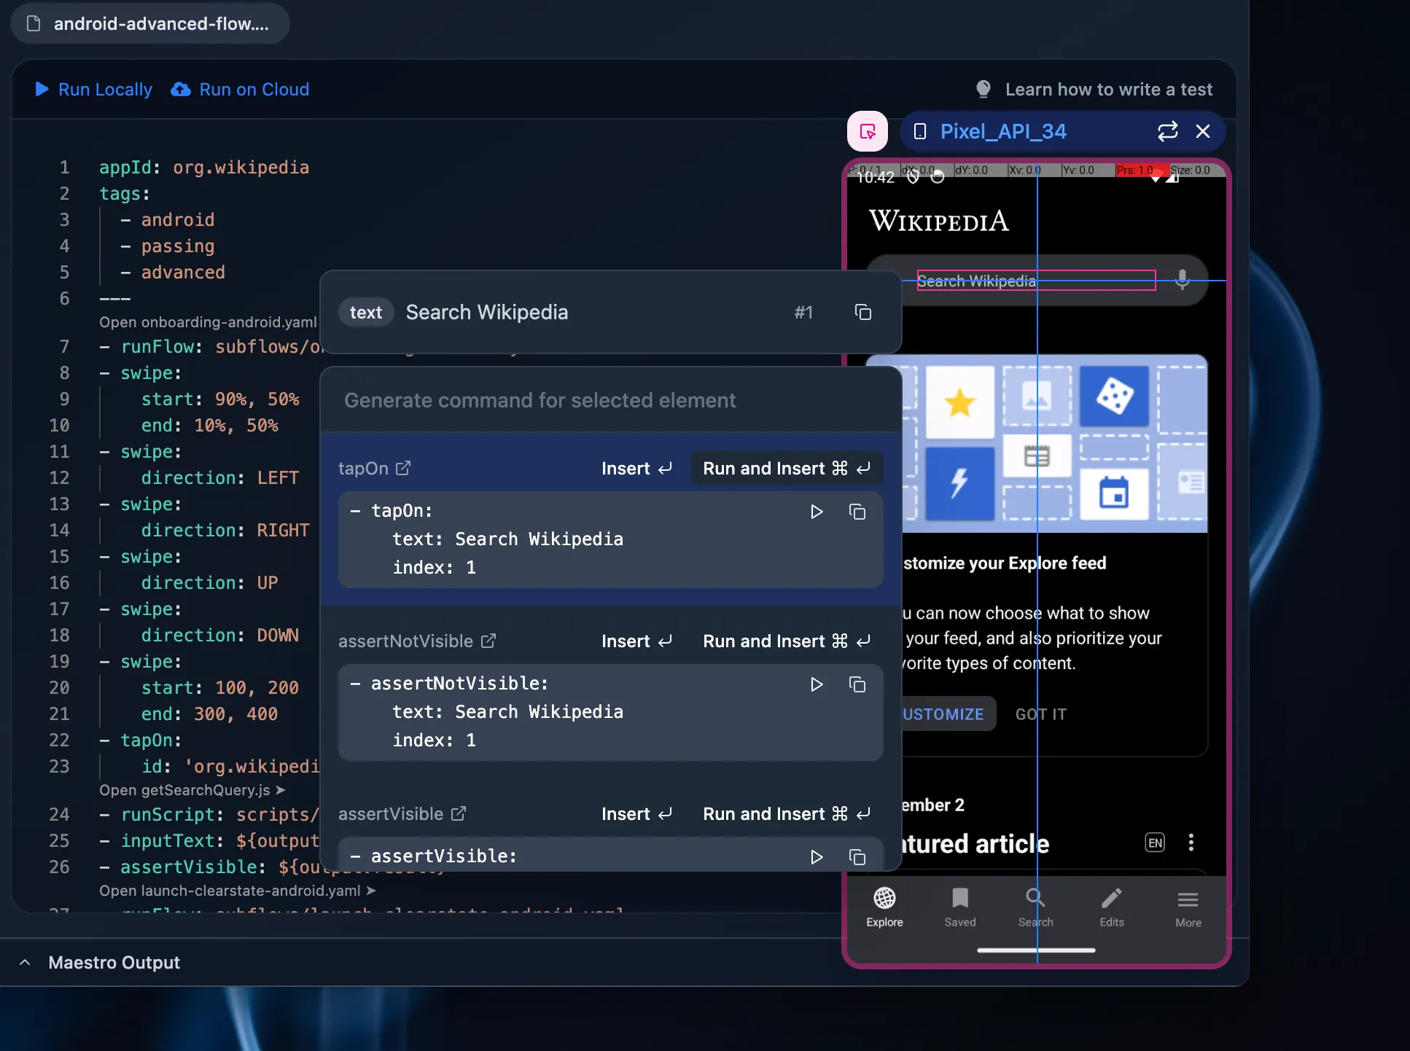
Task: Open onboarding-android.yaml link in editor
Action: coord(208,322)
